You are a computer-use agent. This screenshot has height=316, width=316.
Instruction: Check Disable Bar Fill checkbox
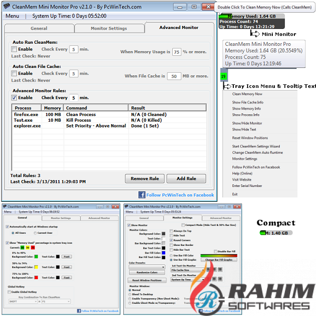tap(215, 251)
